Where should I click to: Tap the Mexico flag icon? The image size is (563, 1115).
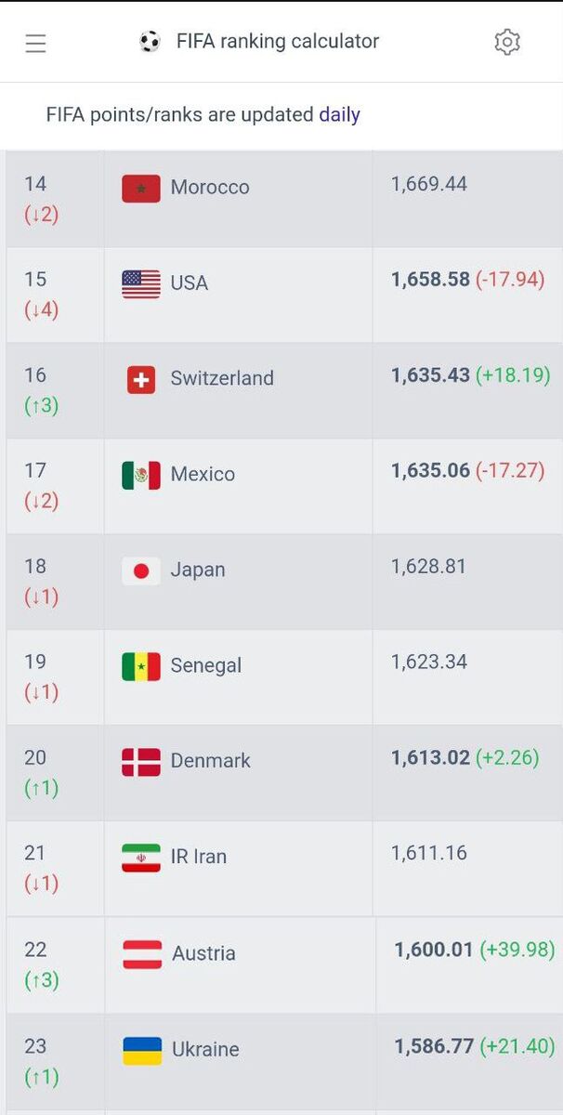pyautogui.click(x=140, y=474)
